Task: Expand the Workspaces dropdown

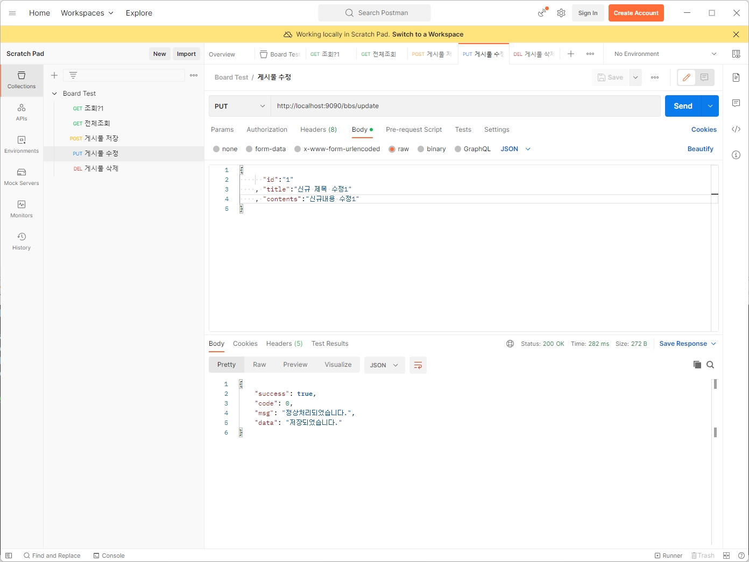Action: coord(87,13)
